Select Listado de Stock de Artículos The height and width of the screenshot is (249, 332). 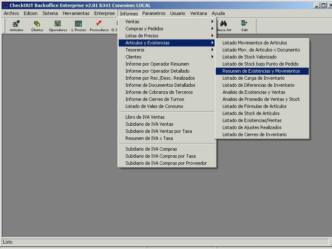point(262,113)
